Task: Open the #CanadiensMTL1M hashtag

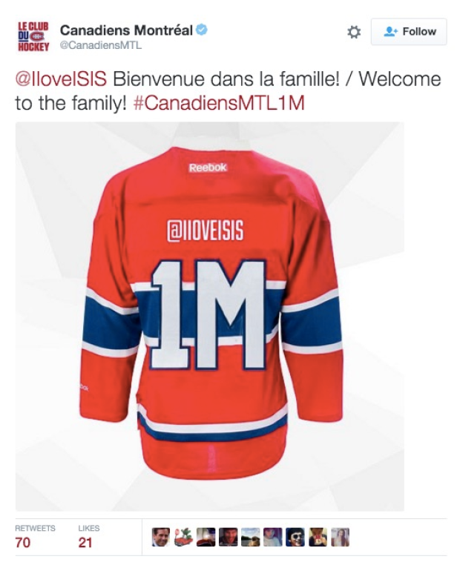Action: 219,103
